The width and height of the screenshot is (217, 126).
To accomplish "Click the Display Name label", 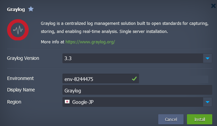I will [21, 90].
